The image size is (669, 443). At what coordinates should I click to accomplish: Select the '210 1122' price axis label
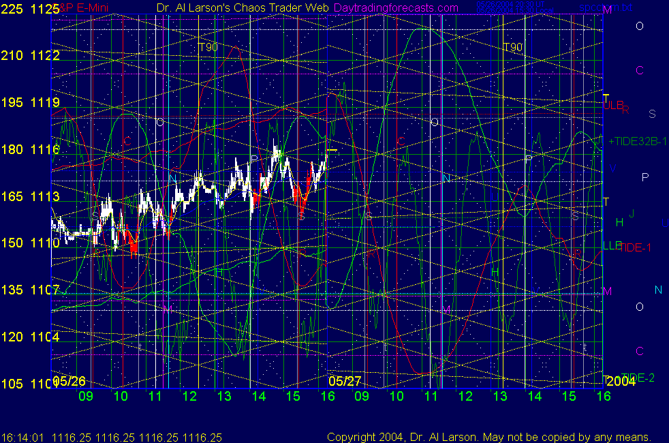point(30,55)
